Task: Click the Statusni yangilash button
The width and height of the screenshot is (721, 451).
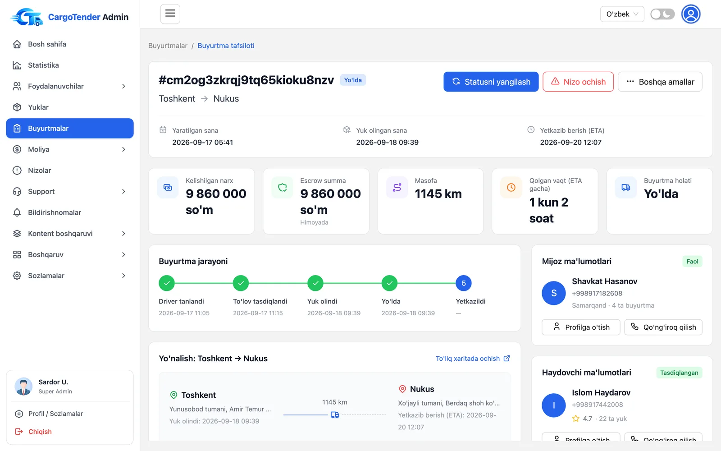Action: (x=491, y=82)
